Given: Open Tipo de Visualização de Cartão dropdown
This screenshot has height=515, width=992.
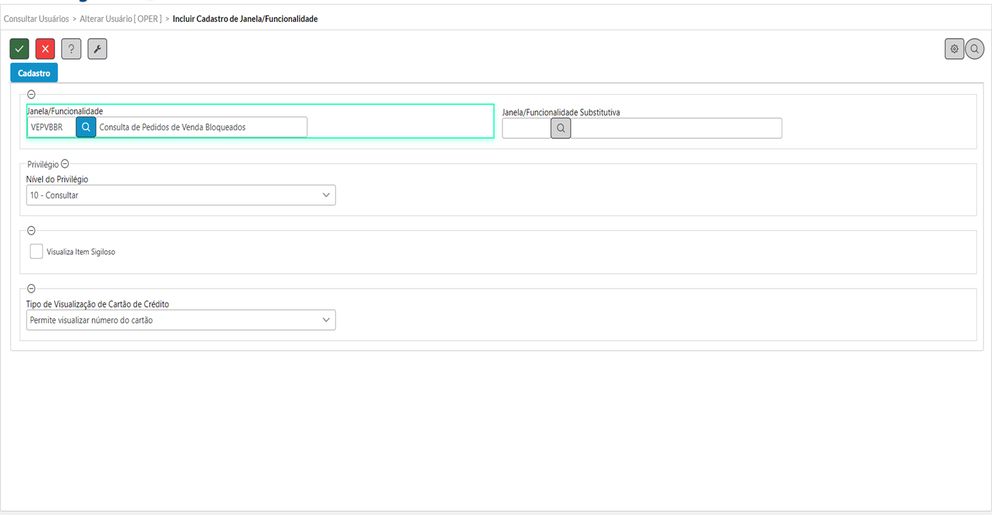Looking at the screenshot, I should [181, 320].
